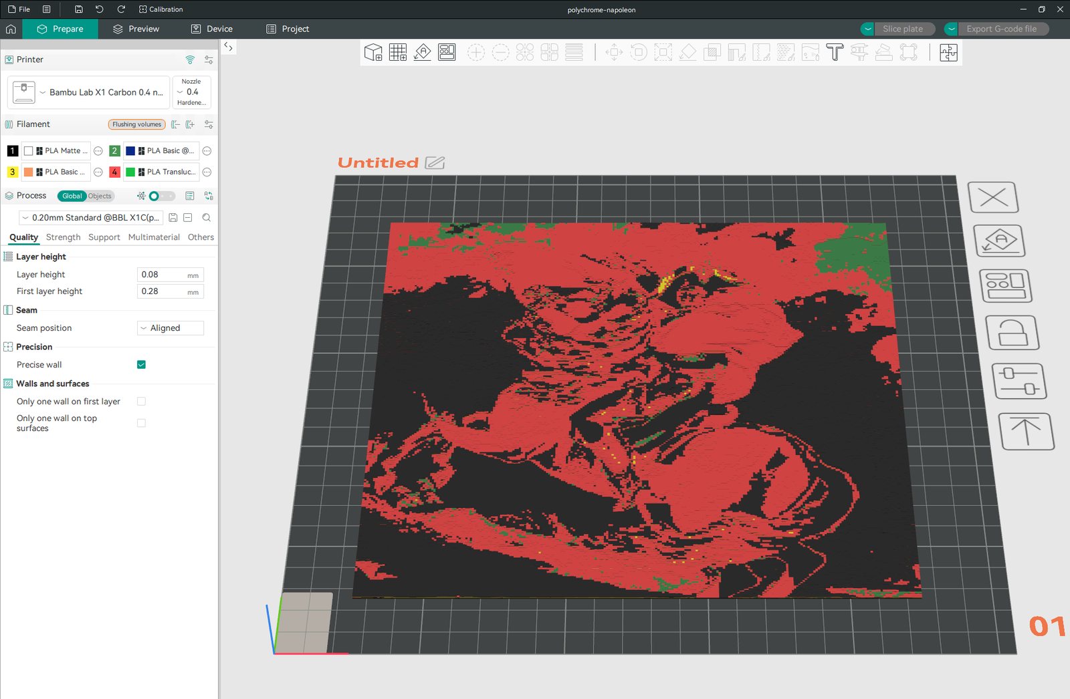Click the Wi-Fi printer connection icon
The width and height of the screenshot is (1070, 699).
tap(190, 59)
